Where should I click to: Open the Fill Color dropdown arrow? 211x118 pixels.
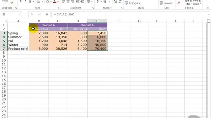pos(51,2)
